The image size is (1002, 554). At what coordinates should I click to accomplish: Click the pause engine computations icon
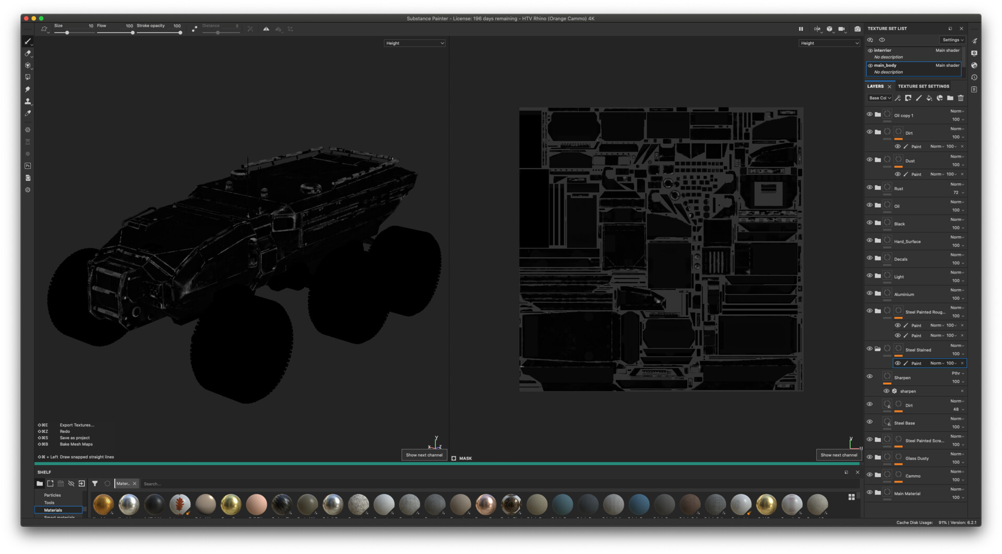801,29
